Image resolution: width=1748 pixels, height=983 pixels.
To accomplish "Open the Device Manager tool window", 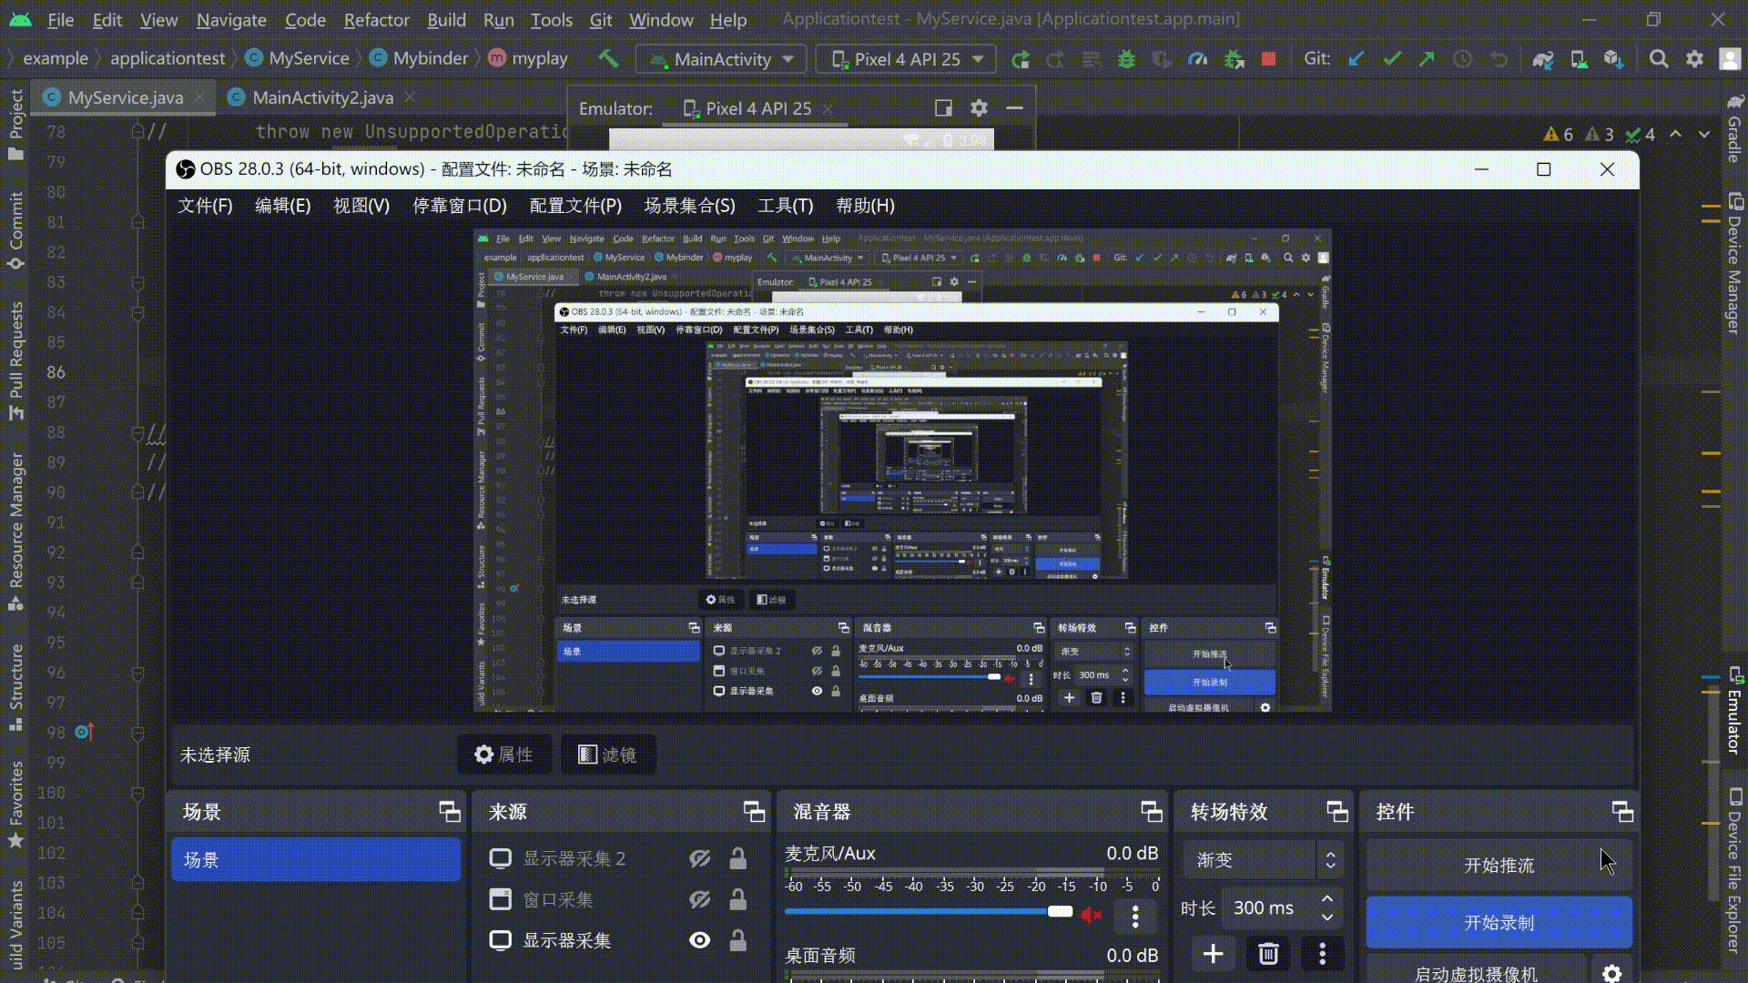I will coord(1734,264).
